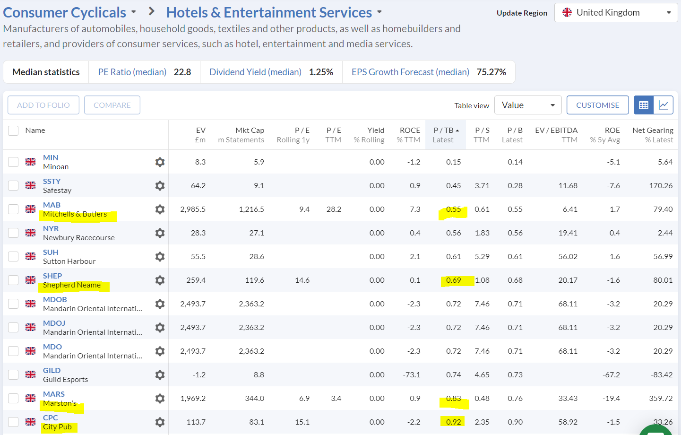Image resolution: width=681 pixels, height=435 pixels.
Task: Open the United Kingdom region dropdown
Action: (616, 13)
